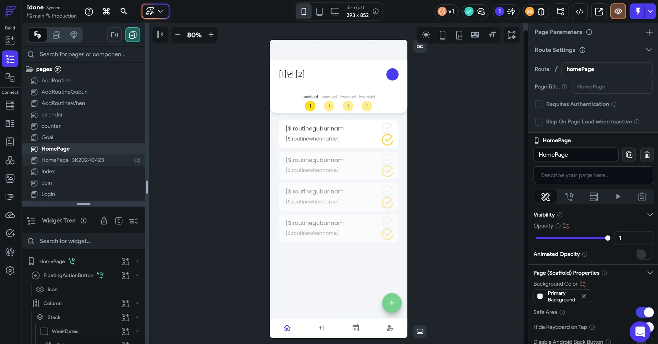The image size is (658, 344).
Task: Click the Test Mode lightning bolt icon
Action: [637, 11]
